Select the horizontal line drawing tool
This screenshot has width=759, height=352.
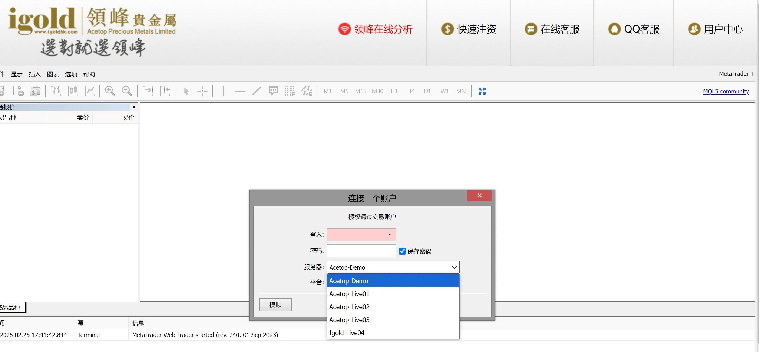click(x=240, y=91)
